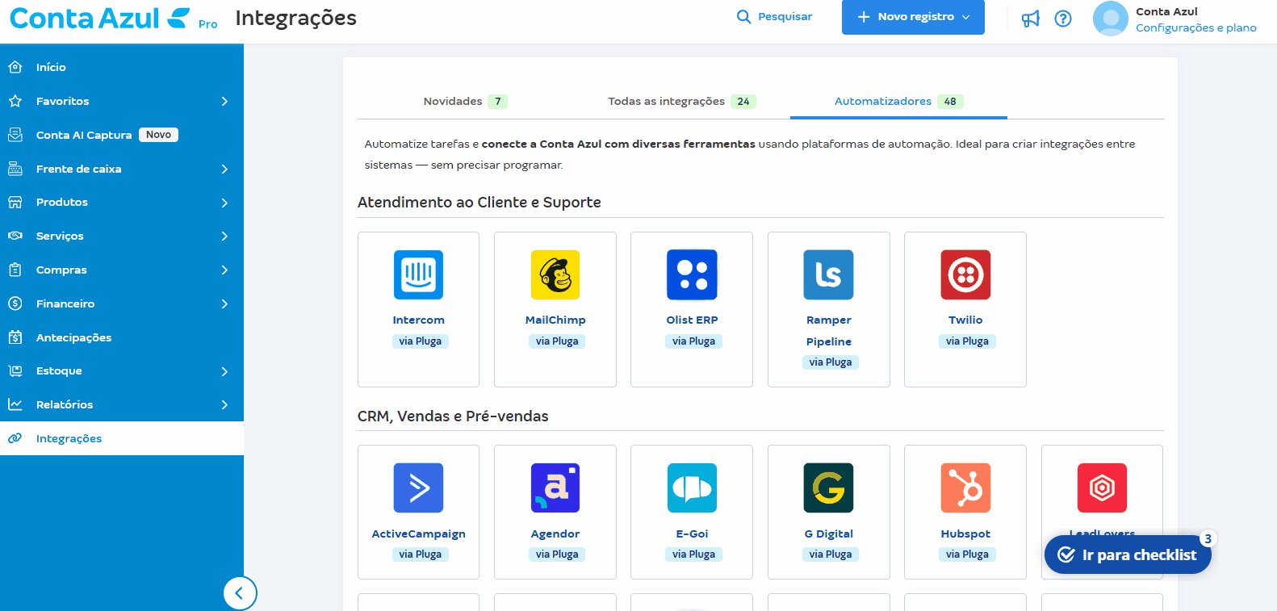
Task: Click the announcements megaphone icon
Action: (1030, 19)
